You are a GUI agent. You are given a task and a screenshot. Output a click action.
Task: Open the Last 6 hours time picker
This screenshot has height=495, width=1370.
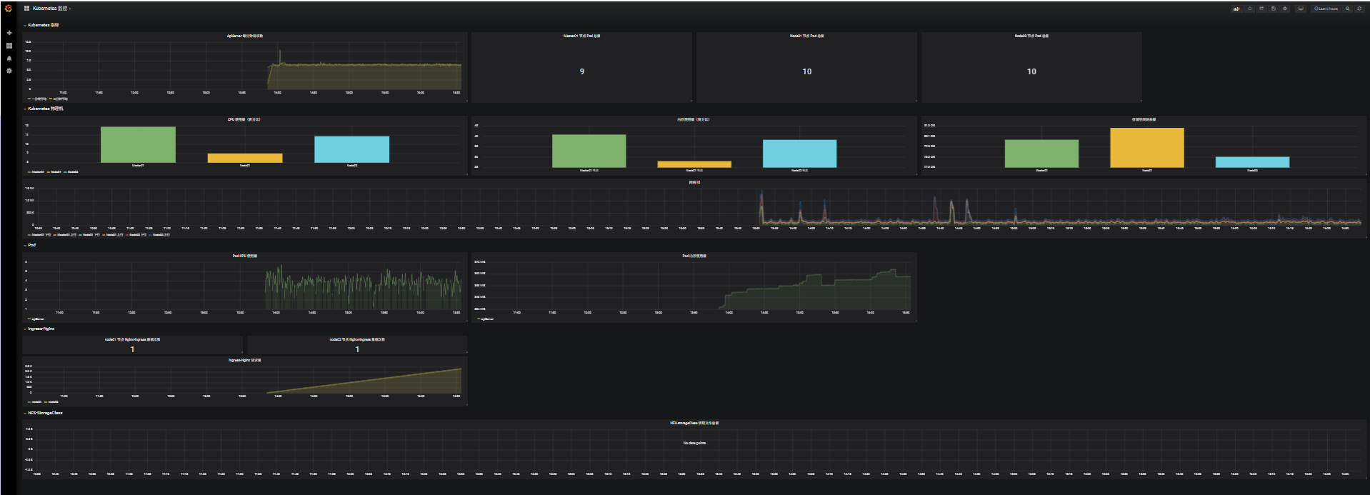tap(1326, 9)
